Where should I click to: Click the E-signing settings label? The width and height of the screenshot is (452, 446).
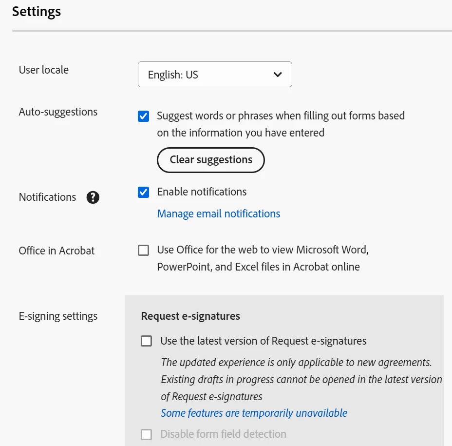click(58, 316)
